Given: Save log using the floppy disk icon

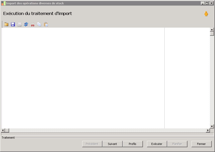Looking at the screenshot, I should click(13, 24).
